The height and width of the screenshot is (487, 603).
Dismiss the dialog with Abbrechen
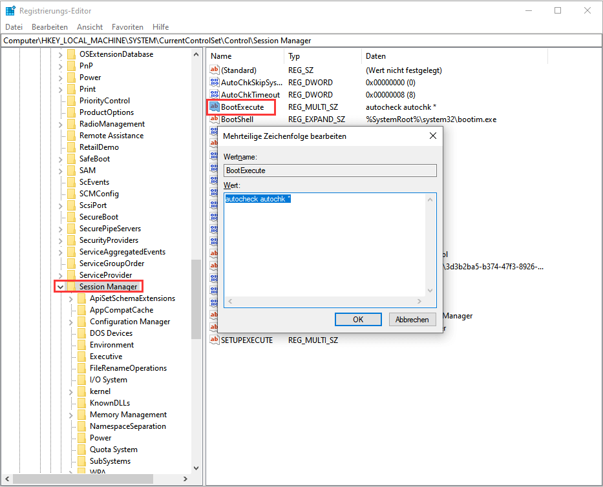[412, 319]
